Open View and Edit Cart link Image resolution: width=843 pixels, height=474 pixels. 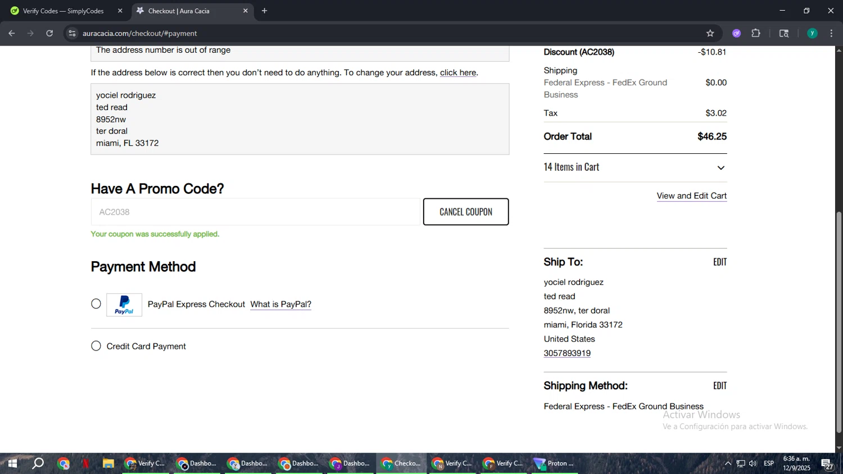pos(691,195)
